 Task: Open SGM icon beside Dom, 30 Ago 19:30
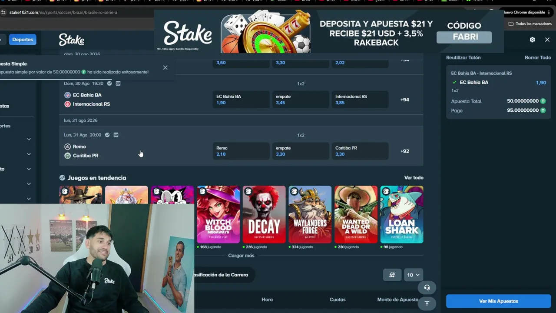tap(118, 83)
